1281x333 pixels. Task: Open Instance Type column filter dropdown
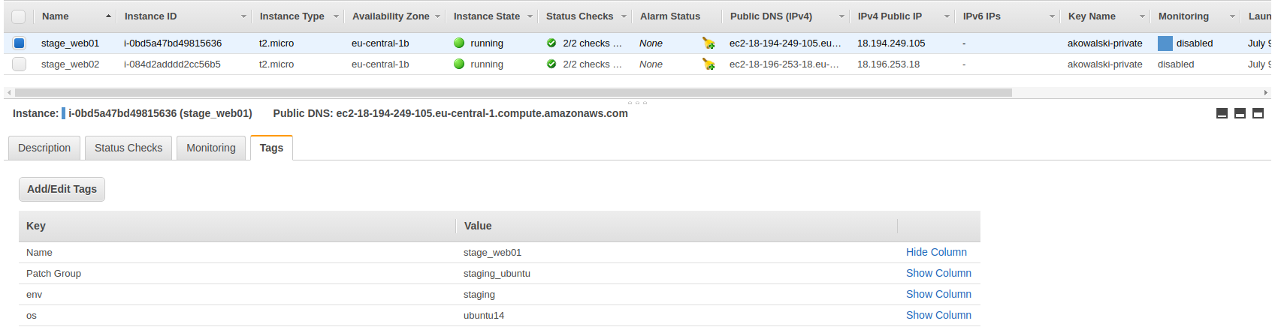336,16
